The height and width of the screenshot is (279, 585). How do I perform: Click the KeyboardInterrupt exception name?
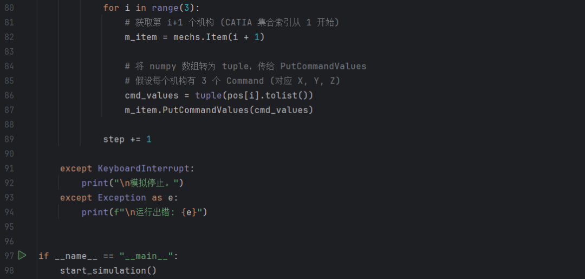coord(144,168)
